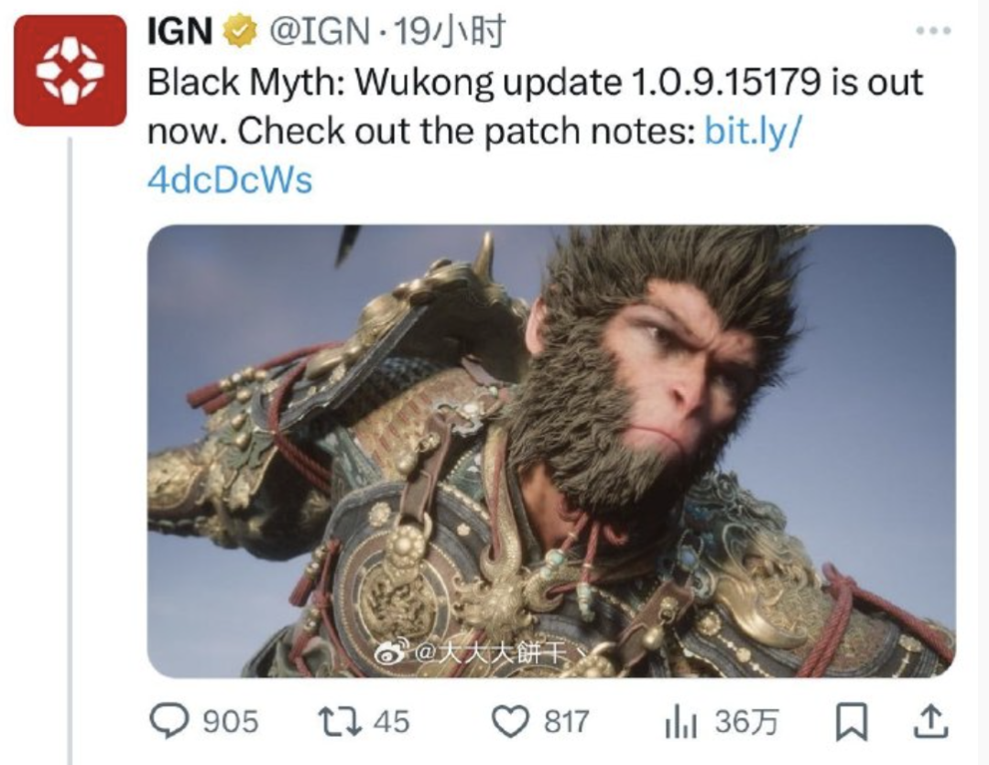Open the IGN red profile avatar
The height and width of the screenshot is (765, 989).
(70, 70)
